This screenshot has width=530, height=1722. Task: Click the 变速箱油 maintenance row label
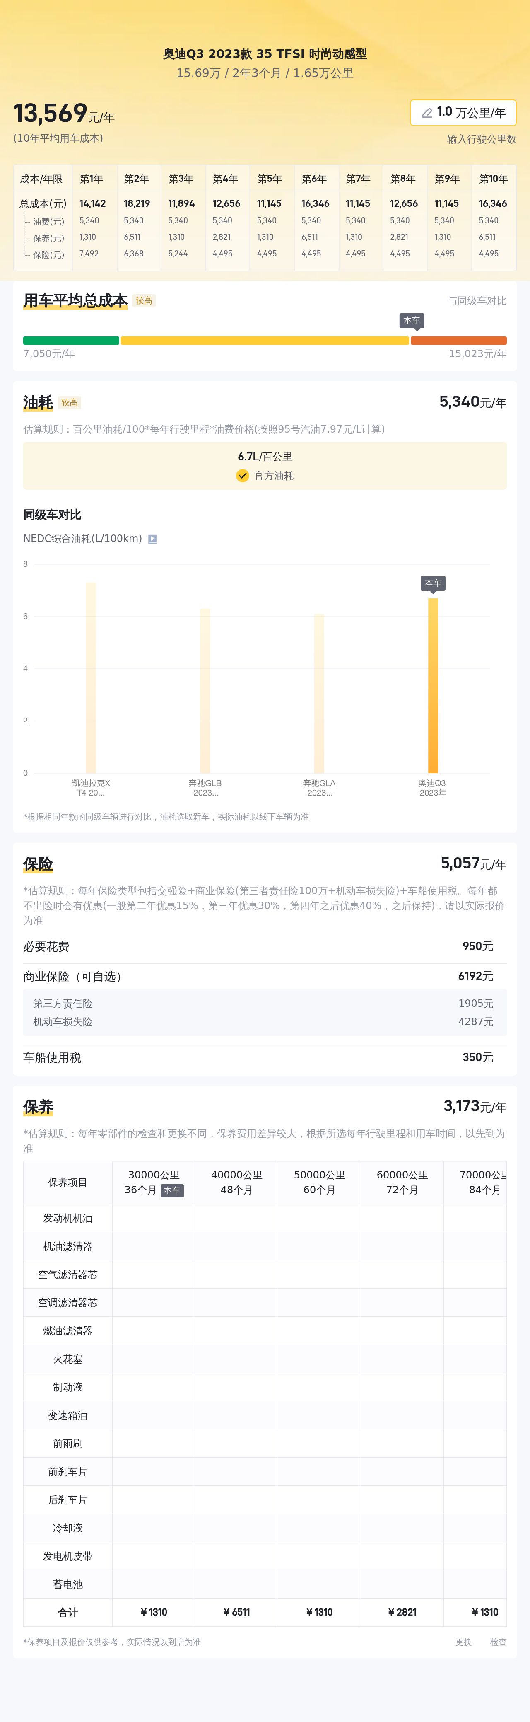[67, 1415]
